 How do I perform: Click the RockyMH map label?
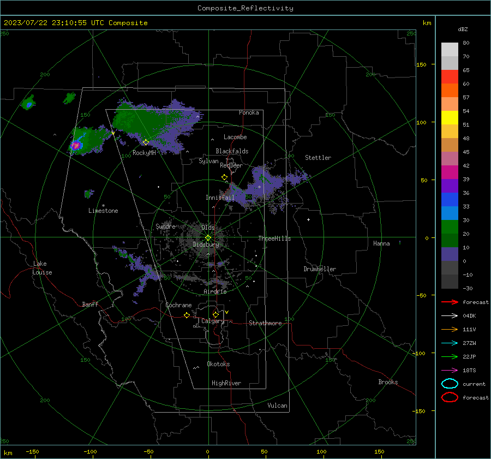pos(144,153)
